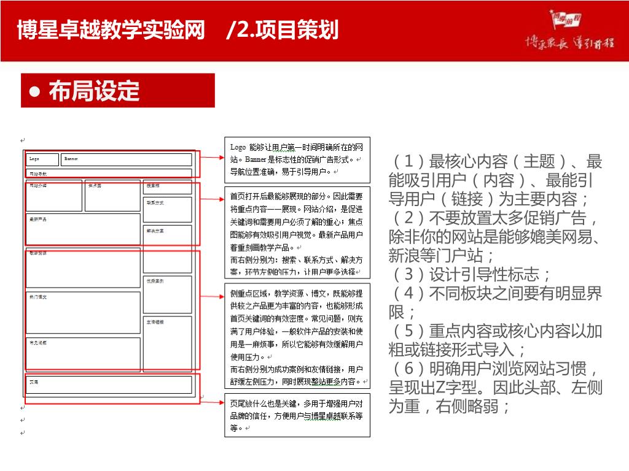Click point (4) text '不同板块之间要有明显界'

pos(515,293)
